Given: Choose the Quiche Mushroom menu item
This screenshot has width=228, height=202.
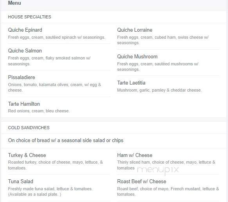Looking at the screenshot, I should [137, 56].
